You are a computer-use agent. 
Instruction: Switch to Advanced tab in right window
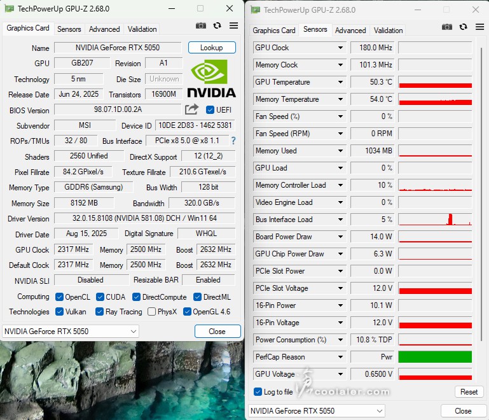350,31
